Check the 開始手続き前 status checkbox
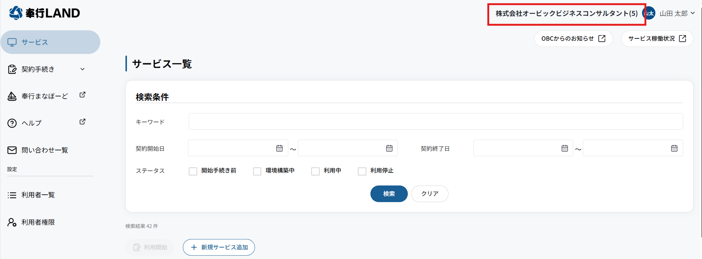702x259 pixels. [x=193, y=171]
